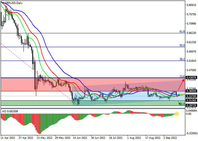Select the 38.2 Fibonacci level label

click(x=182, y=59)
